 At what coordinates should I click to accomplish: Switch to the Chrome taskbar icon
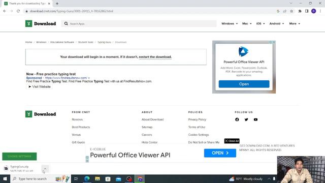140,178
